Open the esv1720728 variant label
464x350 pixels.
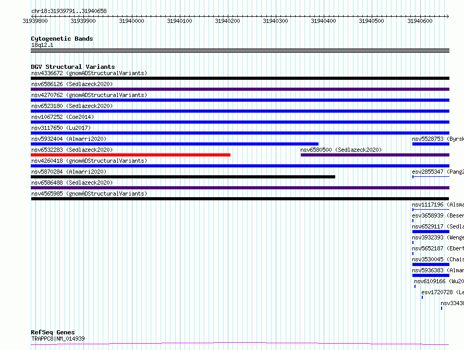(443, 292)
